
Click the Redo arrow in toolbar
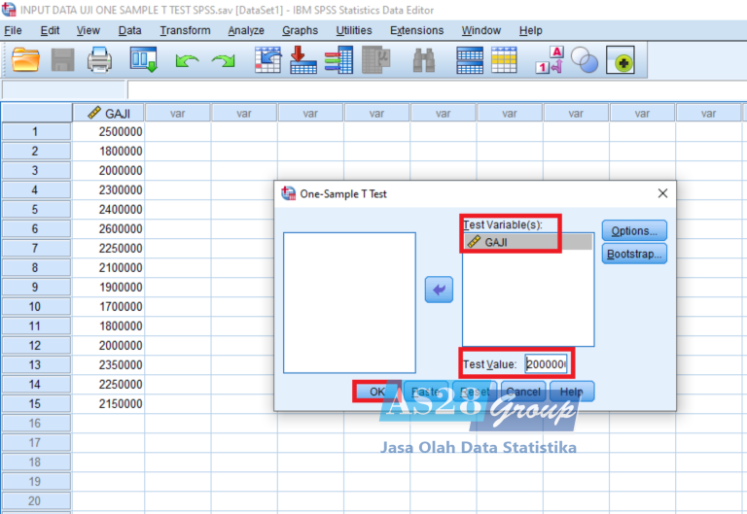point(224,62)
